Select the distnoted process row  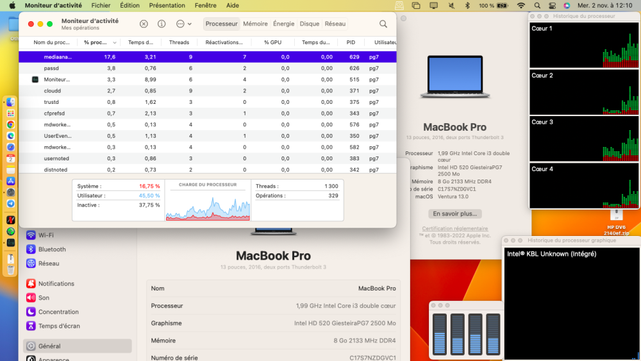(x=208, y=169)
